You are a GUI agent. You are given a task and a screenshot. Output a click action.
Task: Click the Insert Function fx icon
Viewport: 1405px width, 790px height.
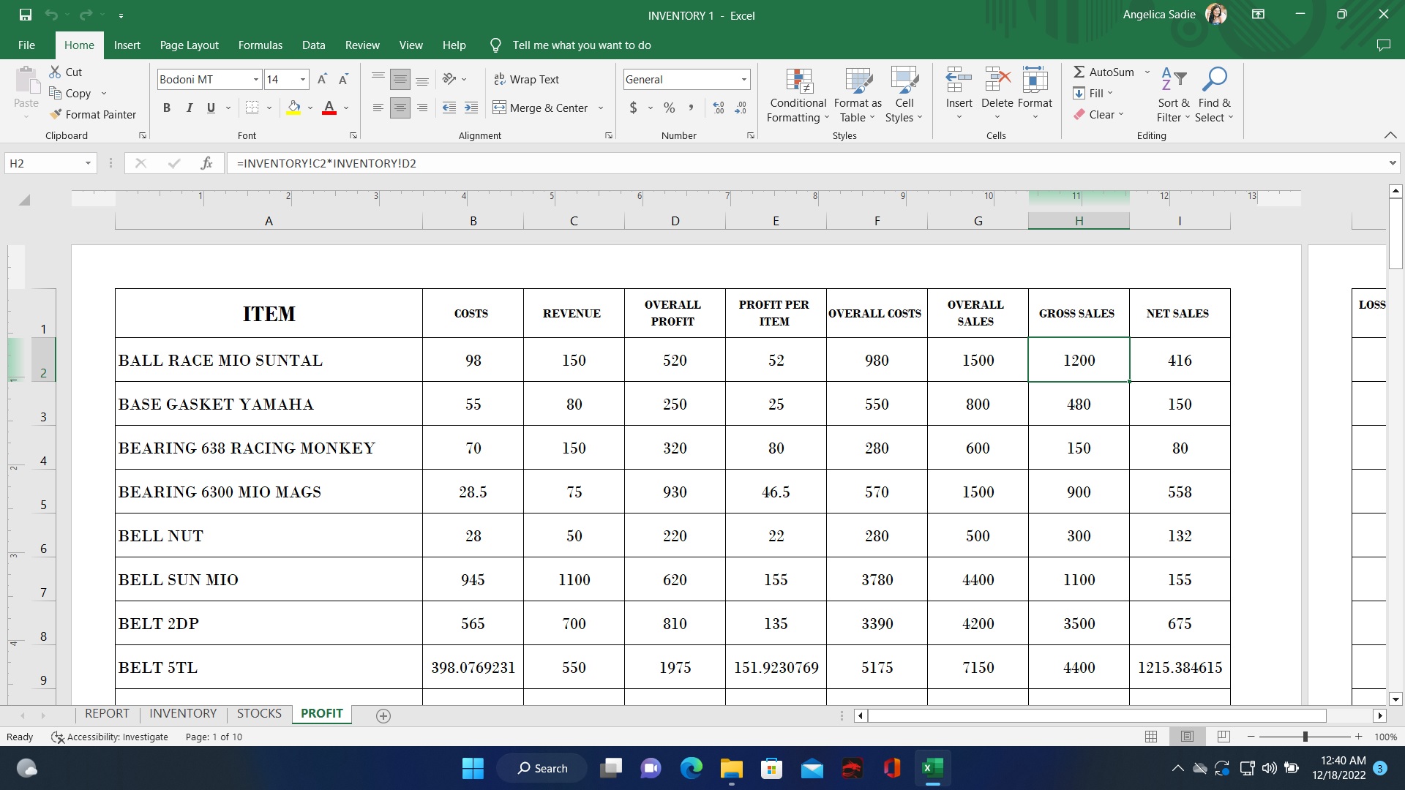point(206,163)
